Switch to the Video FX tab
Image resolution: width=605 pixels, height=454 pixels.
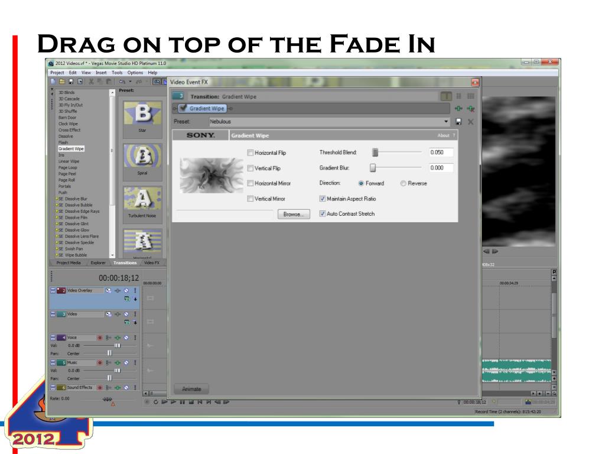[152, 263]
